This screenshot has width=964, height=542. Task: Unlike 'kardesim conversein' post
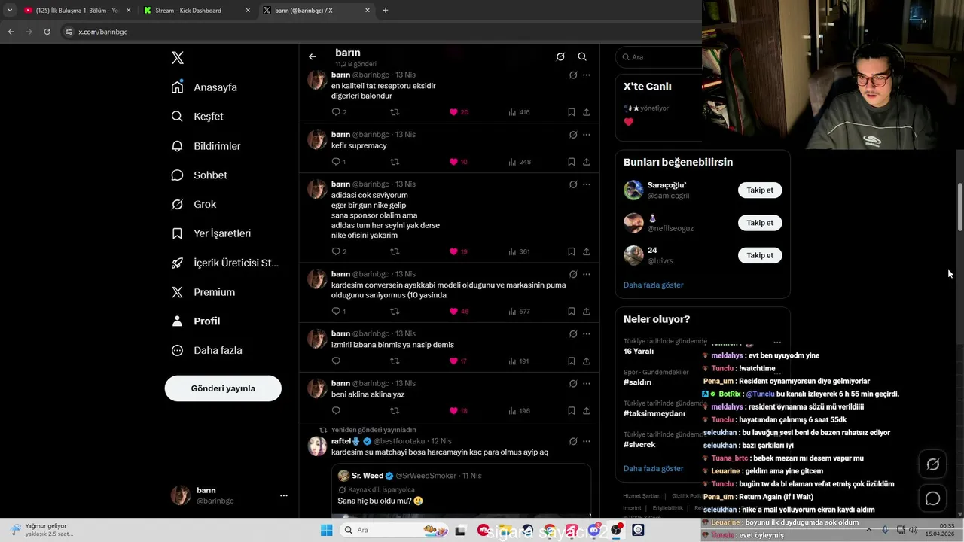[x=453, y=312]
